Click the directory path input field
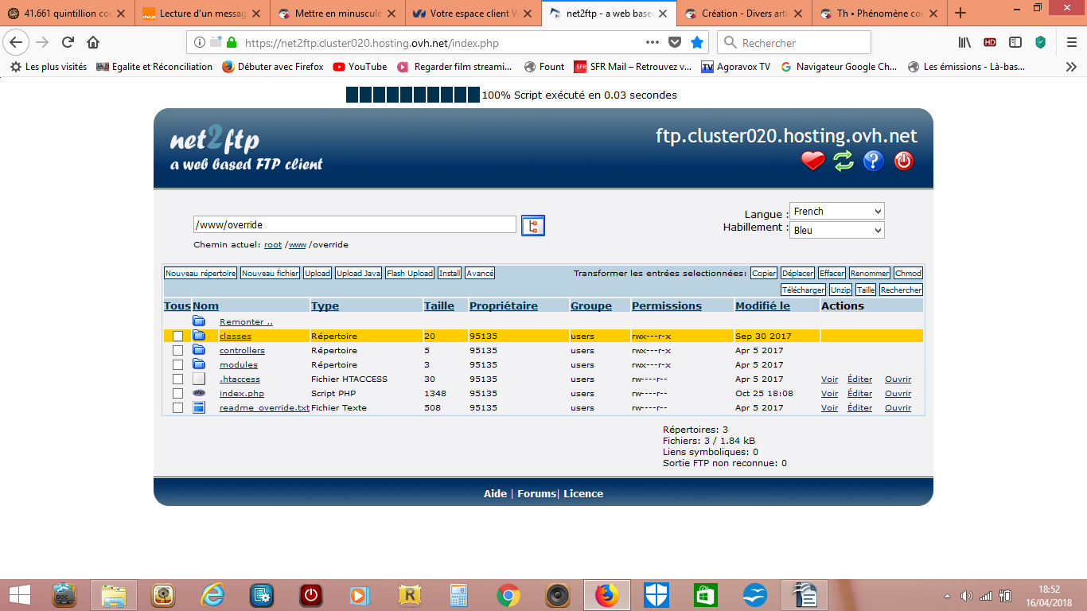The height and width of the screenshot is (611, 1087). [x=355, y=224]
